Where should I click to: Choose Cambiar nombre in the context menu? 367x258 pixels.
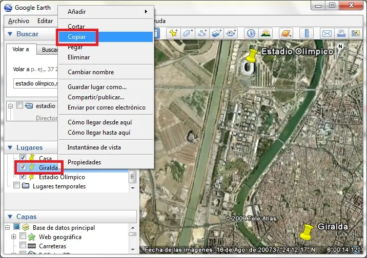point(106,72)
